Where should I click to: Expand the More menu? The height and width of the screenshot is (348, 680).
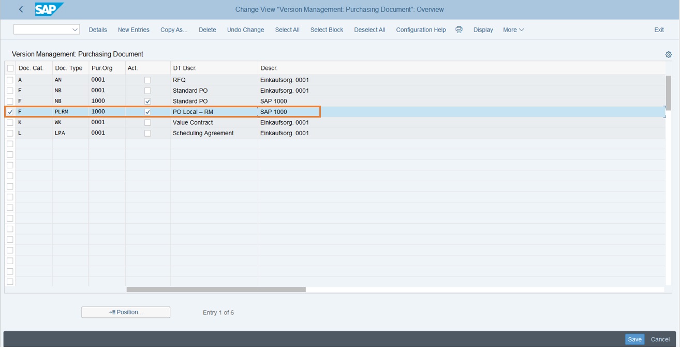[513, 30]
